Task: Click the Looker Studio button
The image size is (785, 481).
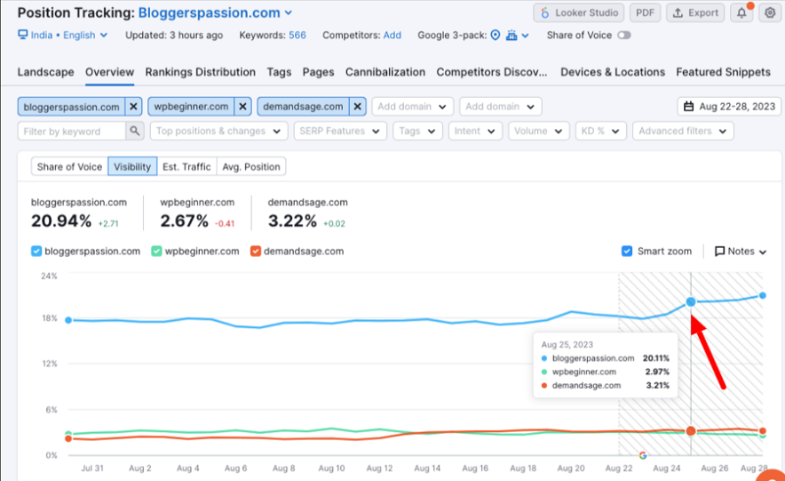Action: click(x=578, y=13)
